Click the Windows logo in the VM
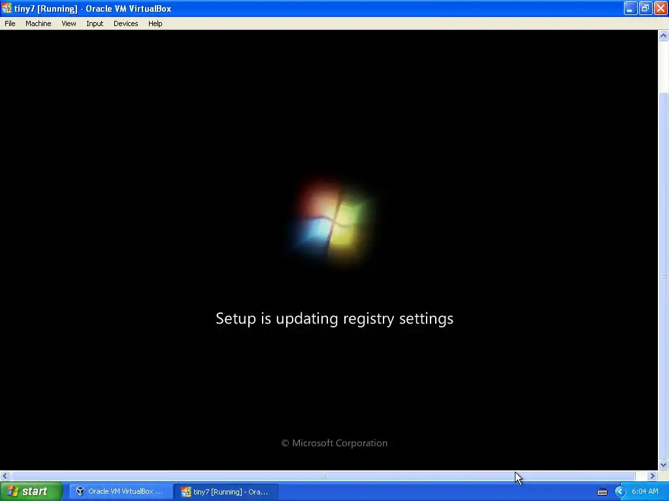 pos(333,222)
